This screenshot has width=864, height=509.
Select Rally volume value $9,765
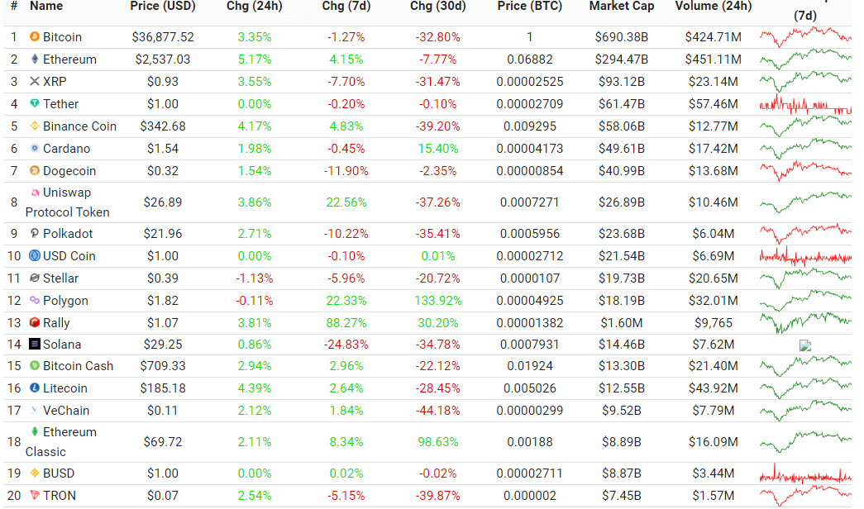(713, 323)
